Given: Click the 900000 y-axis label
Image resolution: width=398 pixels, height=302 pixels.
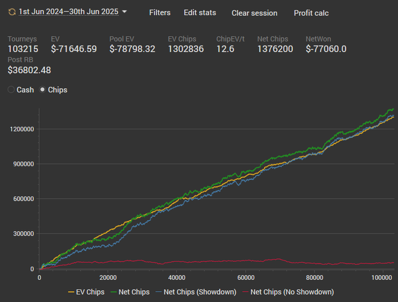Looking at the screenshot, I should [23, 164].
